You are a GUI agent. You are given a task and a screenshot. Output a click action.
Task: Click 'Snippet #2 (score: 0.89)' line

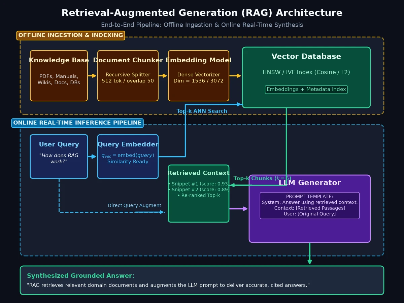tap(199, 190)
